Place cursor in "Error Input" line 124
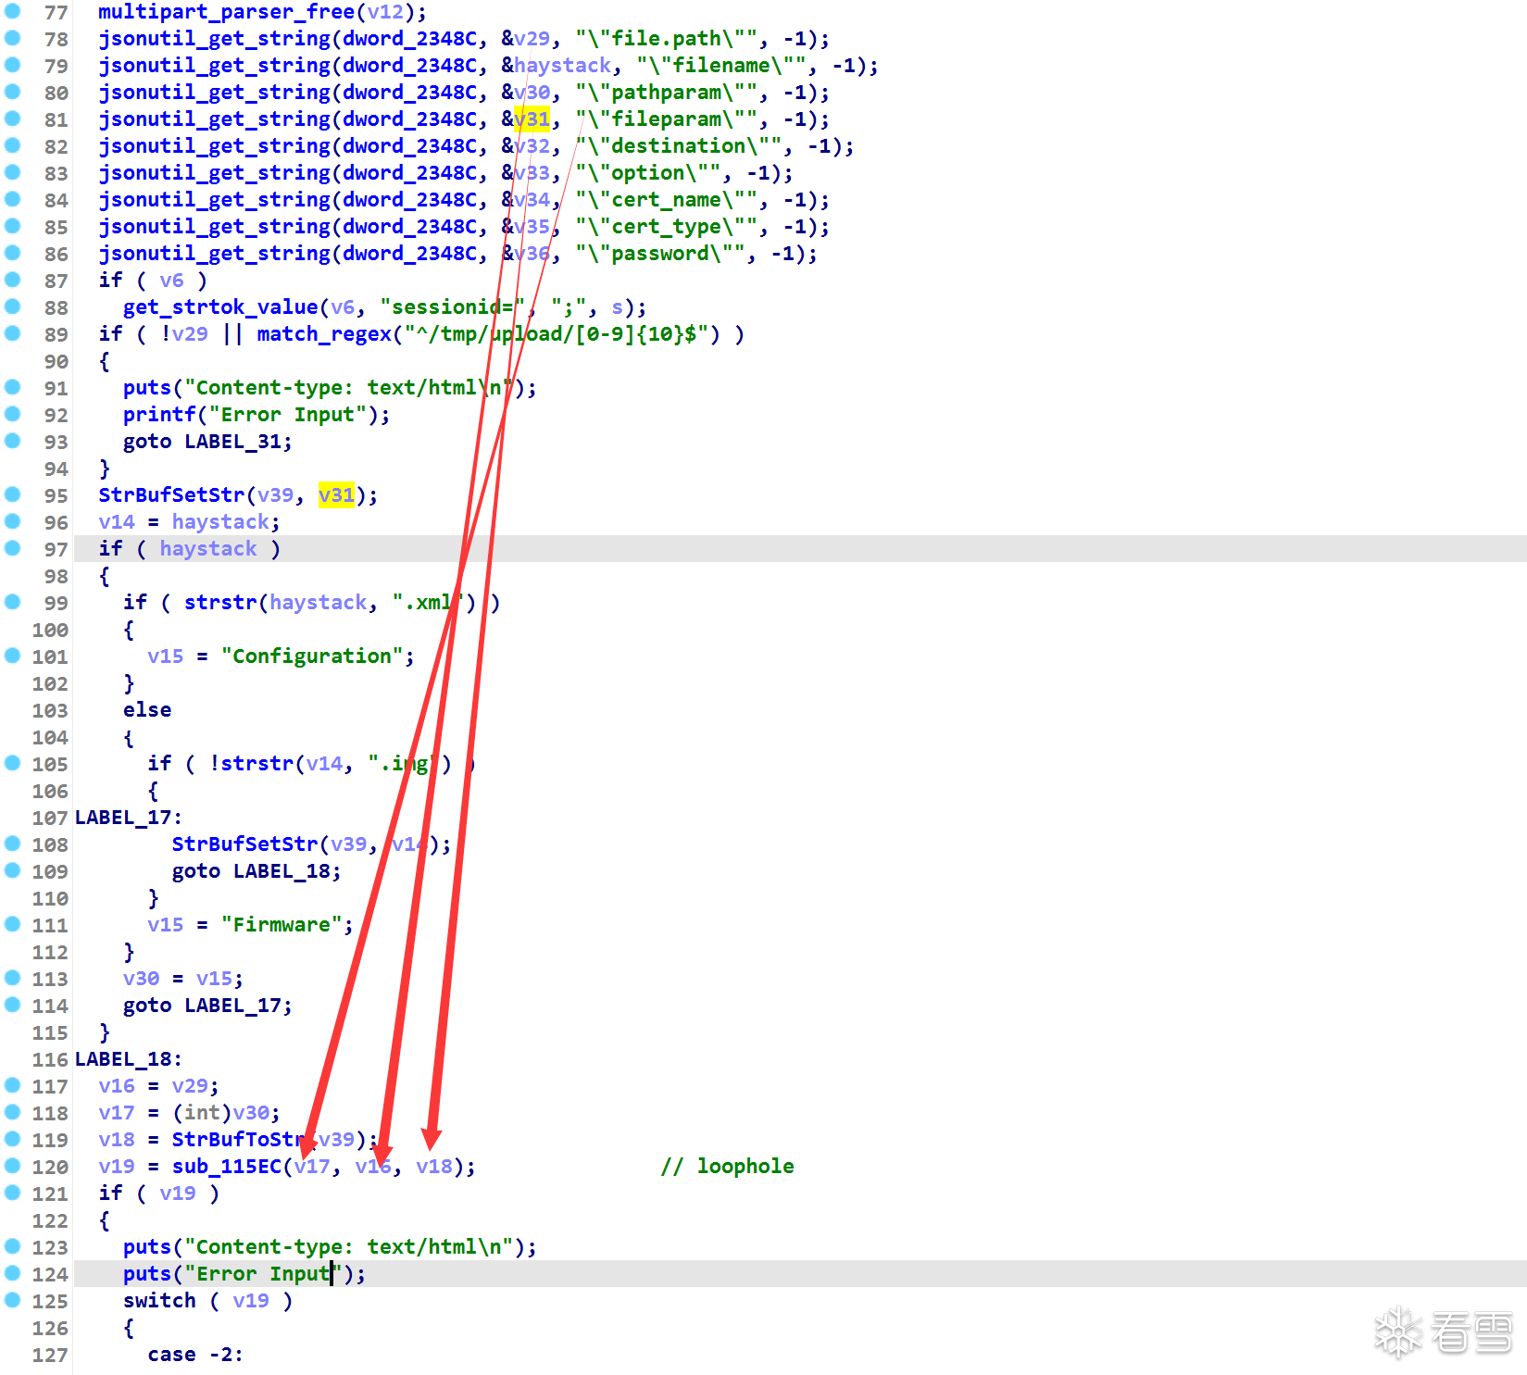 pos(262,1274)
